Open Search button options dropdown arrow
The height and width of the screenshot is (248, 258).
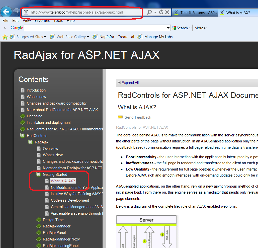click(x=190, y=28)
